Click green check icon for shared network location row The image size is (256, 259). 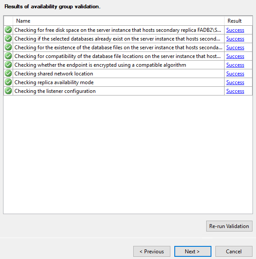tap(8, 74)
